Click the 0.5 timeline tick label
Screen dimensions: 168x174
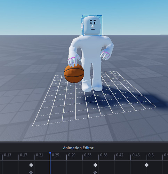(151, 155)
